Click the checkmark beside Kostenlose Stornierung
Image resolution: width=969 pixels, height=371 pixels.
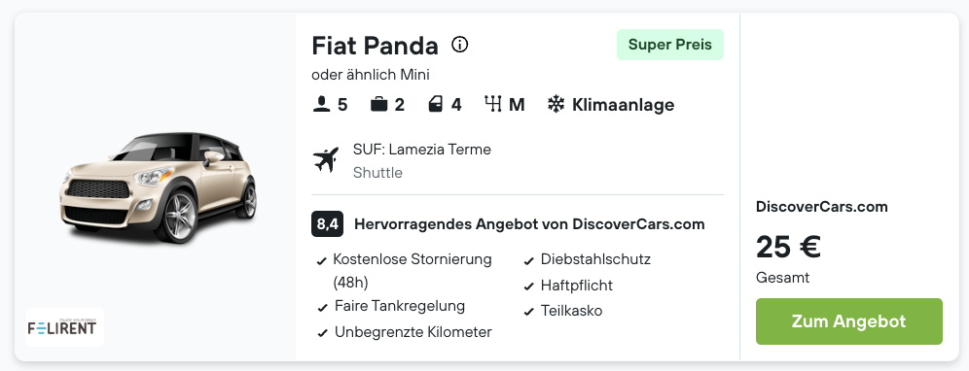coord(321,261)
